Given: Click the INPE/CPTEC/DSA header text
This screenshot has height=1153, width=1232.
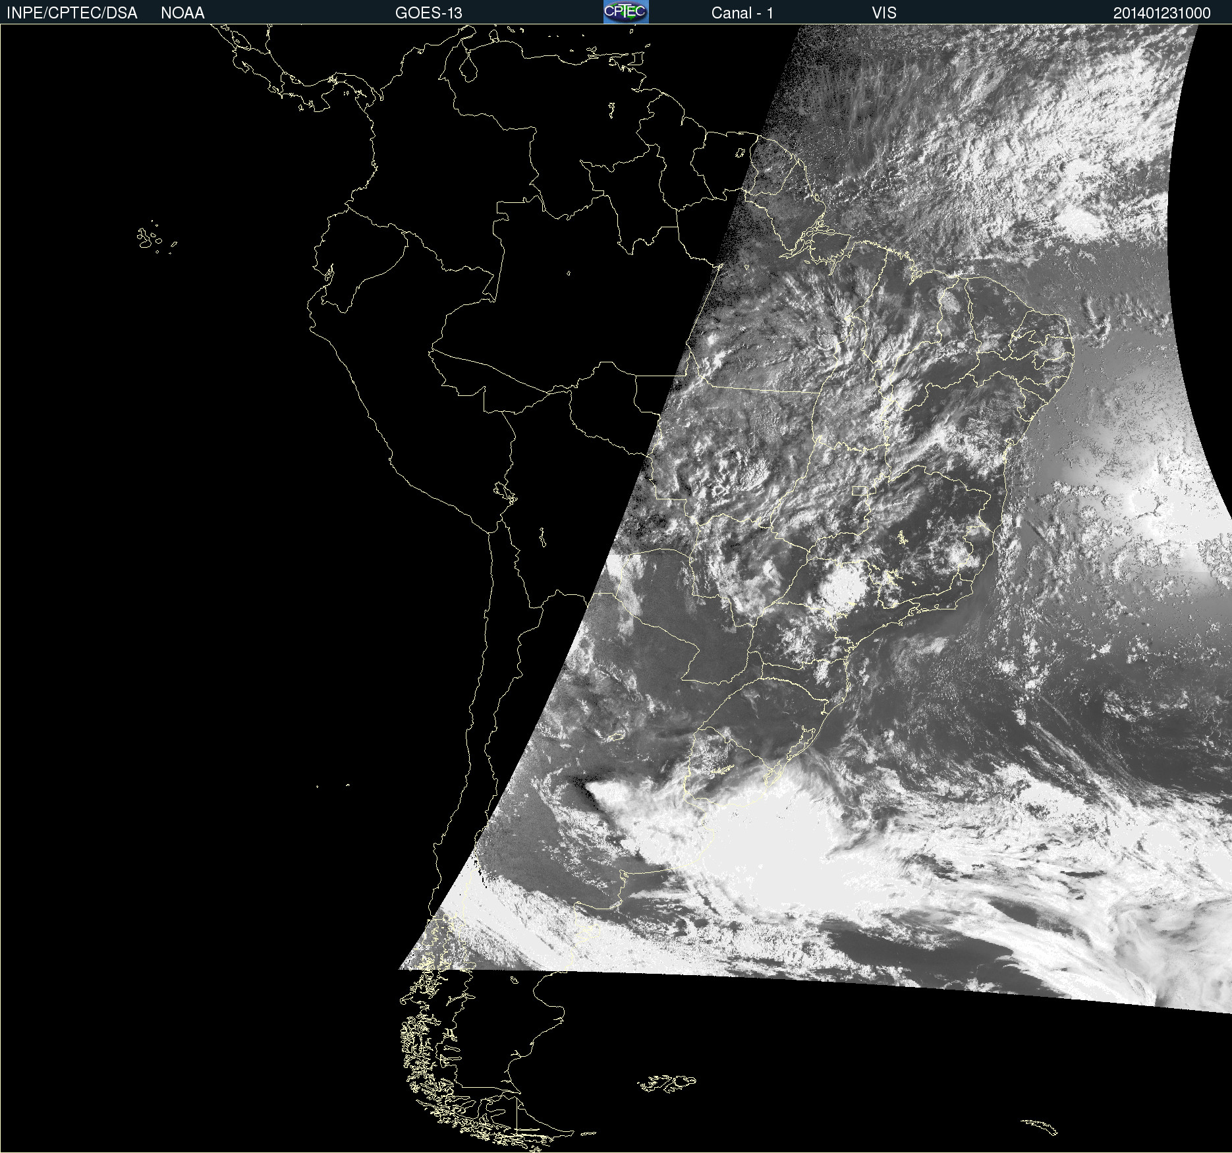Looking at the screenshot, I should pos(72,13).
